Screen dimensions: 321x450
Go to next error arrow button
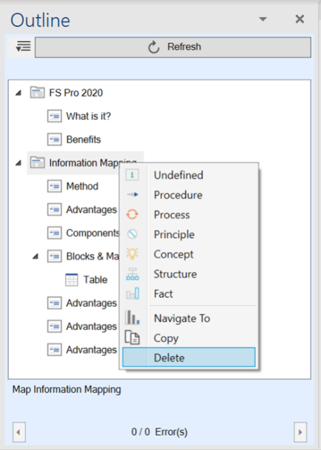(x=300, y=432)
